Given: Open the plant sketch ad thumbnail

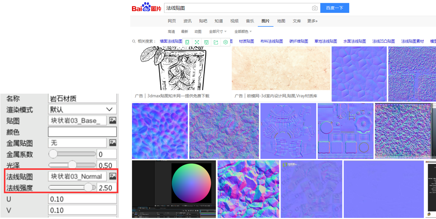Looking at the screenshot, I should pos(173,68).
